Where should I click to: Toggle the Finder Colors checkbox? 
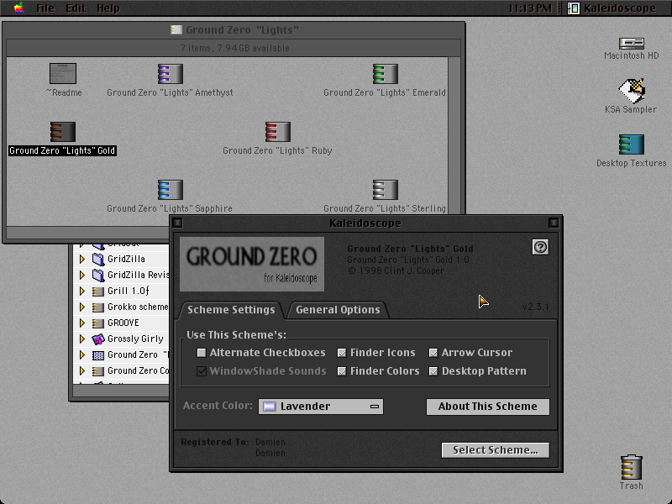tap(342, 371)
